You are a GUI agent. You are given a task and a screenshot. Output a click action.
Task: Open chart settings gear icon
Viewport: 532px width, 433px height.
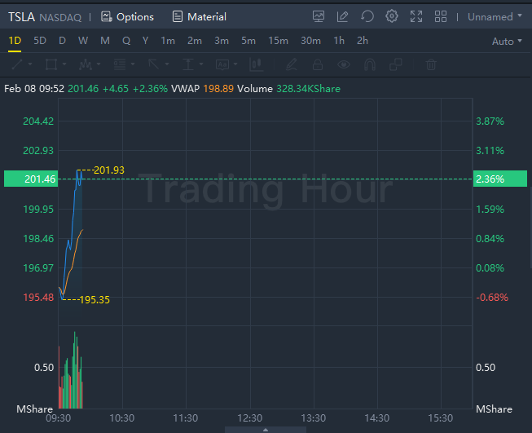(x=392, y=16)
